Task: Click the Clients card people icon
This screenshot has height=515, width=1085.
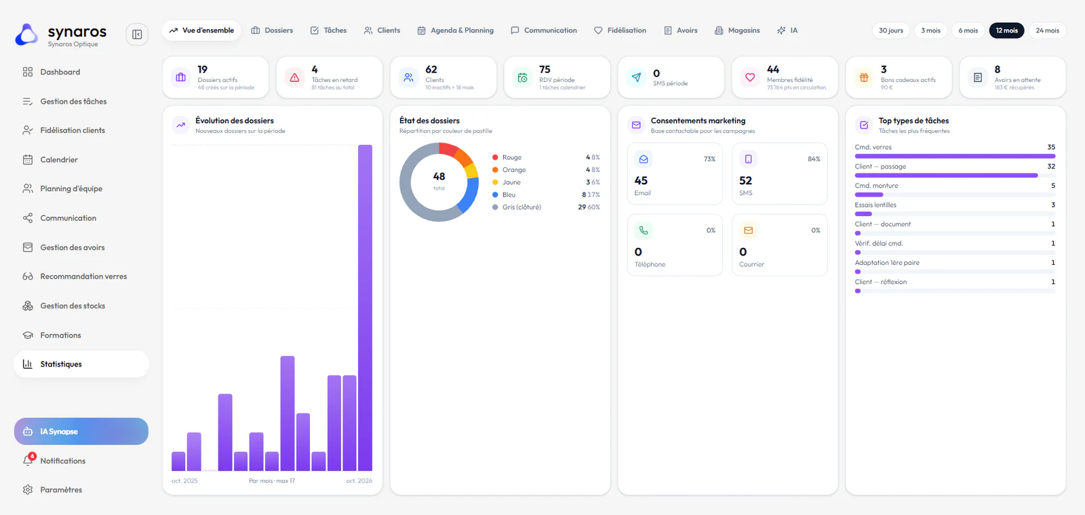Action: tap(409, 77)
